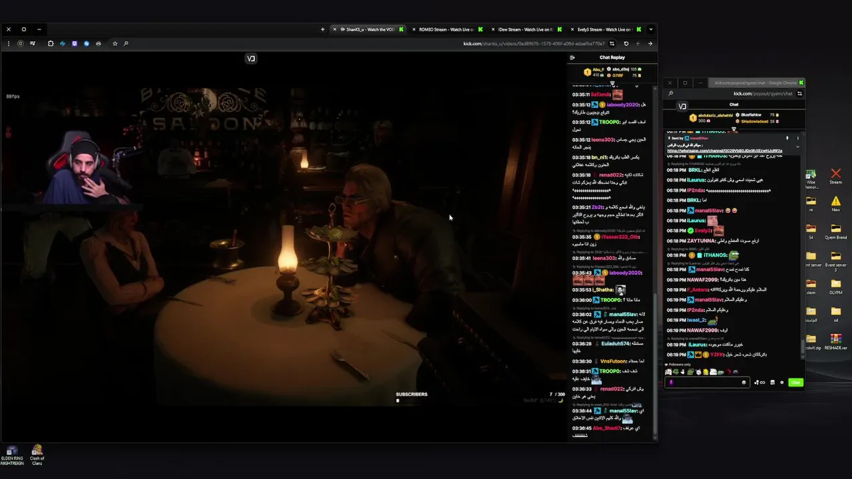Screen dimensions: 852x479
Task: Reload the page in main browser
Action: (x=626, y=44)
